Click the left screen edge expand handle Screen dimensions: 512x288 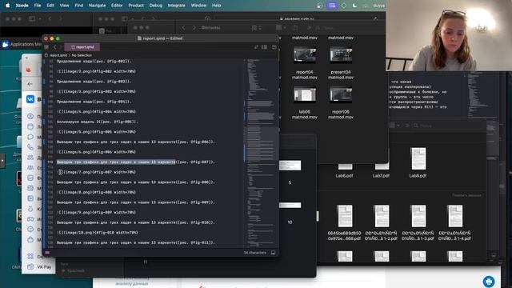(x=2, y=161)
